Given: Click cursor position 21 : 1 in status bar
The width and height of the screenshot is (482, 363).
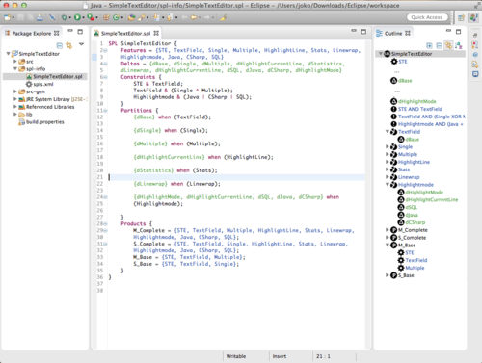Looking at the screenshot, I should point(323,356).
